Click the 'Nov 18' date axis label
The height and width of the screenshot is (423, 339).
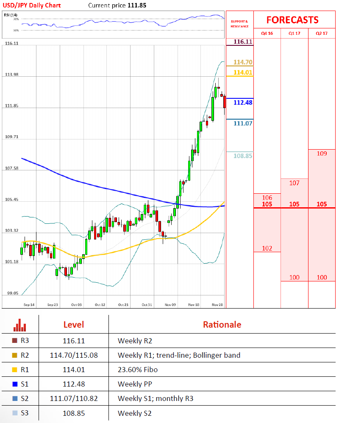click(x=194, y=305)
